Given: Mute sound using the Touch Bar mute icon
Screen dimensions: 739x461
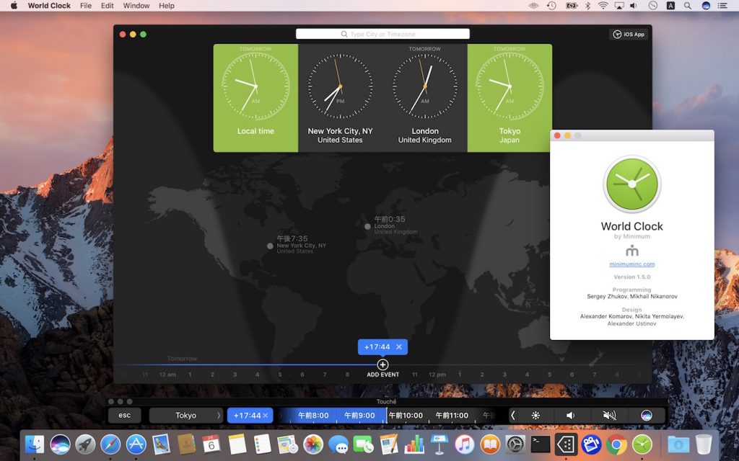Looking at the screenshot, I should click(608, 415).
